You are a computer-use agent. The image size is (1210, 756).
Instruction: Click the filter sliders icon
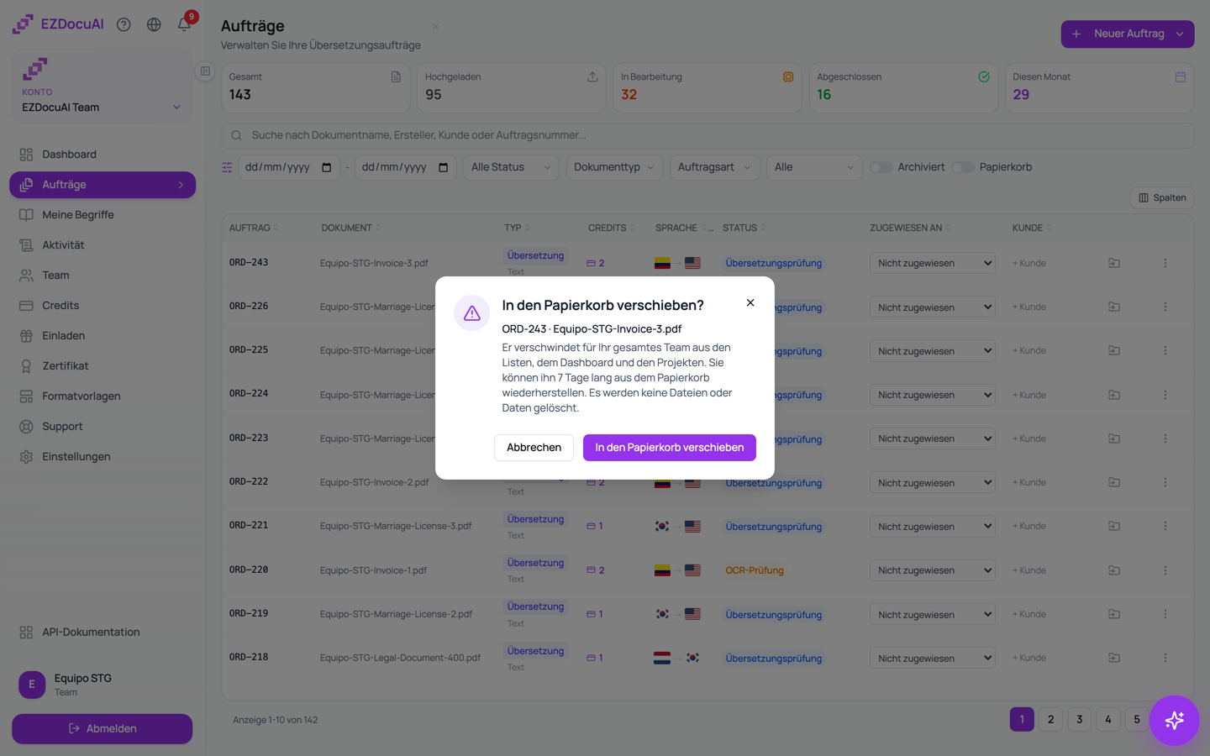[227, 167]
